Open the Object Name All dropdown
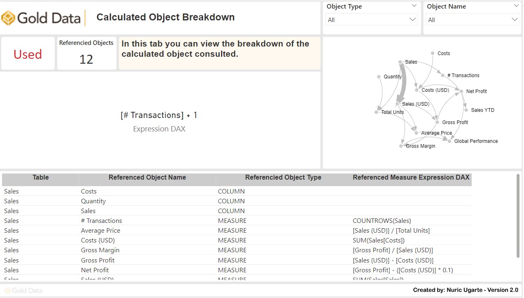Image resolution: width=524 pixels, height=298 pixels. tap(472, 20)
